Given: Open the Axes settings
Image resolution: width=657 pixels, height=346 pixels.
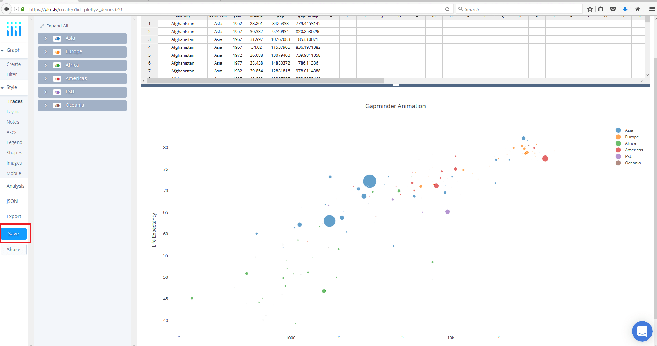Looking at the screenshot, I should (x=11, y=132).
